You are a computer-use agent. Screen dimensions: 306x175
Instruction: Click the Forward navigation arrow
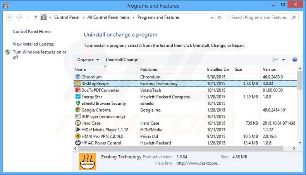pos(19,17)
